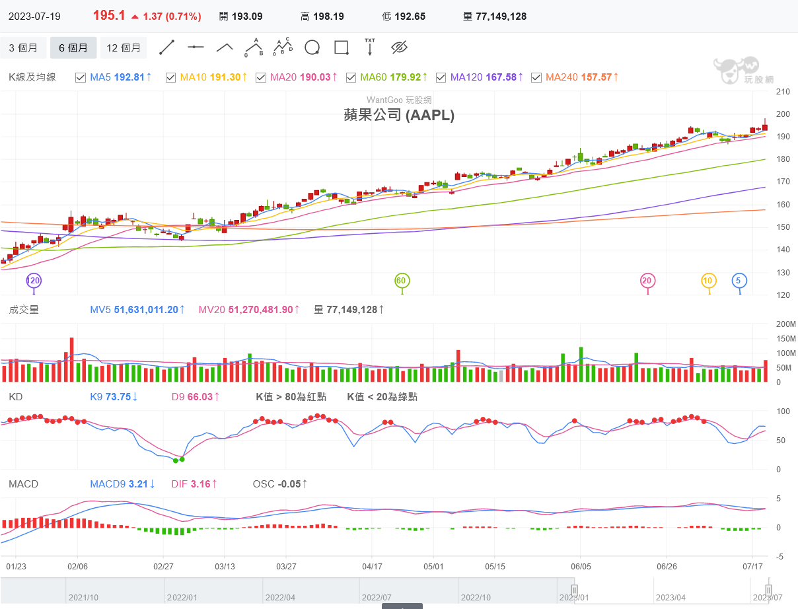Click the MA60 179.92 value
Viewport: 798px width, 609px height.
pyautogui.click(x=394, y=77)
